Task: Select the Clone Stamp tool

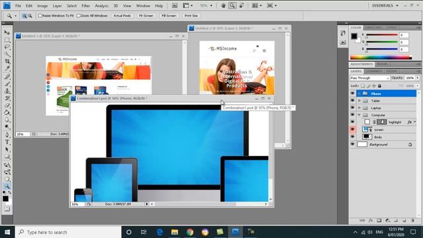Action: click(7, 91)
